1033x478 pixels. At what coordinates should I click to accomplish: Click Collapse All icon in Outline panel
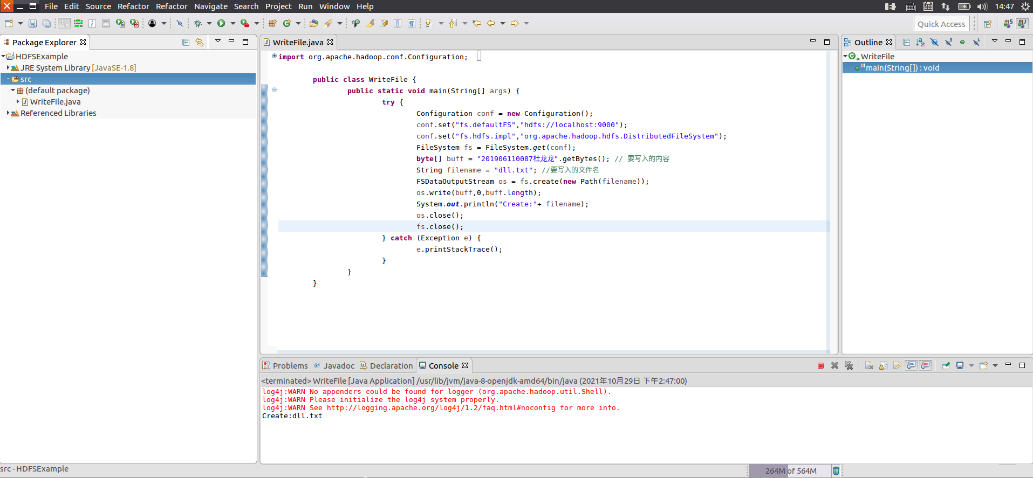(906, 42)
